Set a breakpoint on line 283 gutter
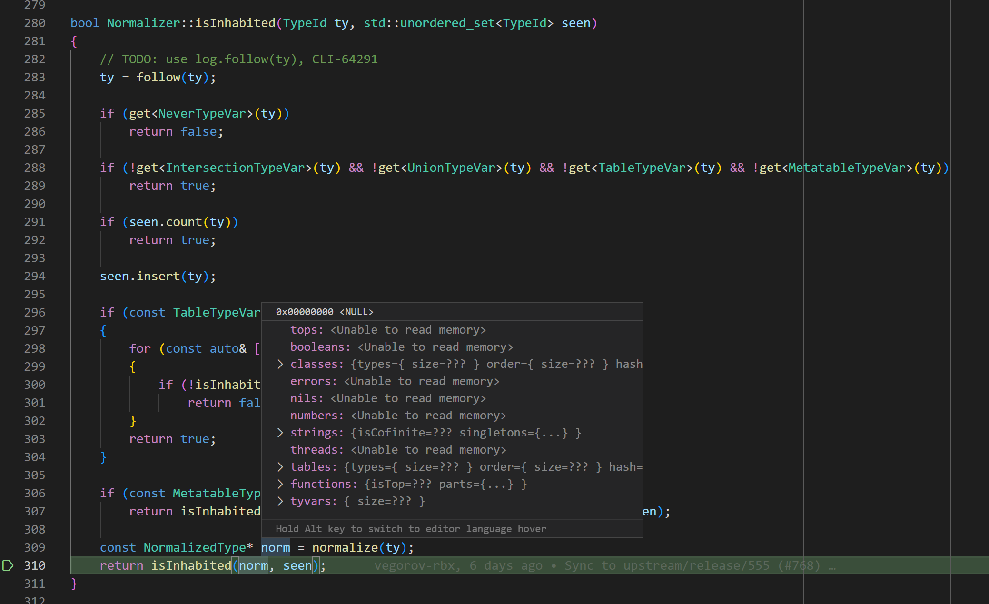This screenshot has width=989, height=604. (x=8, y=77)
